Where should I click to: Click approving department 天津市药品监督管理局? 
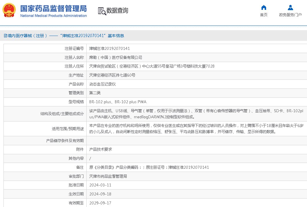point(108,176)
